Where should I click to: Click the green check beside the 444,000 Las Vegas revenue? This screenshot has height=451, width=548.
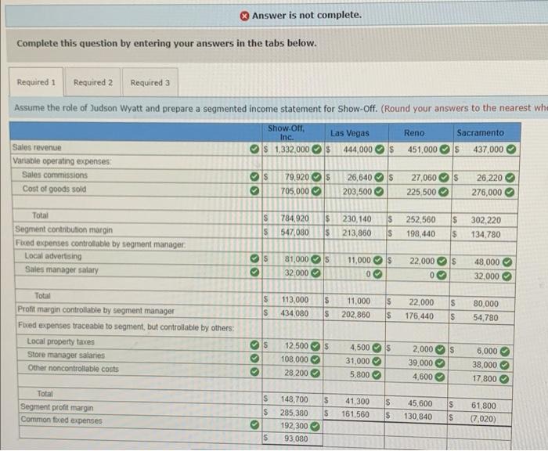[380, 150]
